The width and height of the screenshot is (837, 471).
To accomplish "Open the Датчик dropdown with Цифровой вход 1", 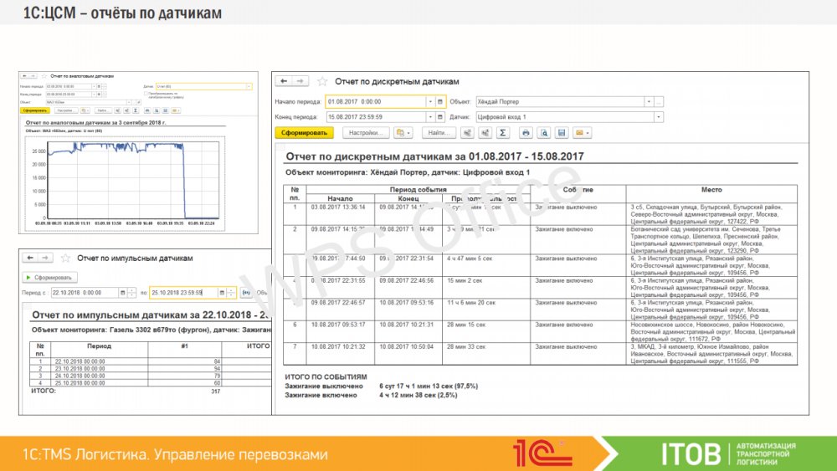I will pos(658,117).
